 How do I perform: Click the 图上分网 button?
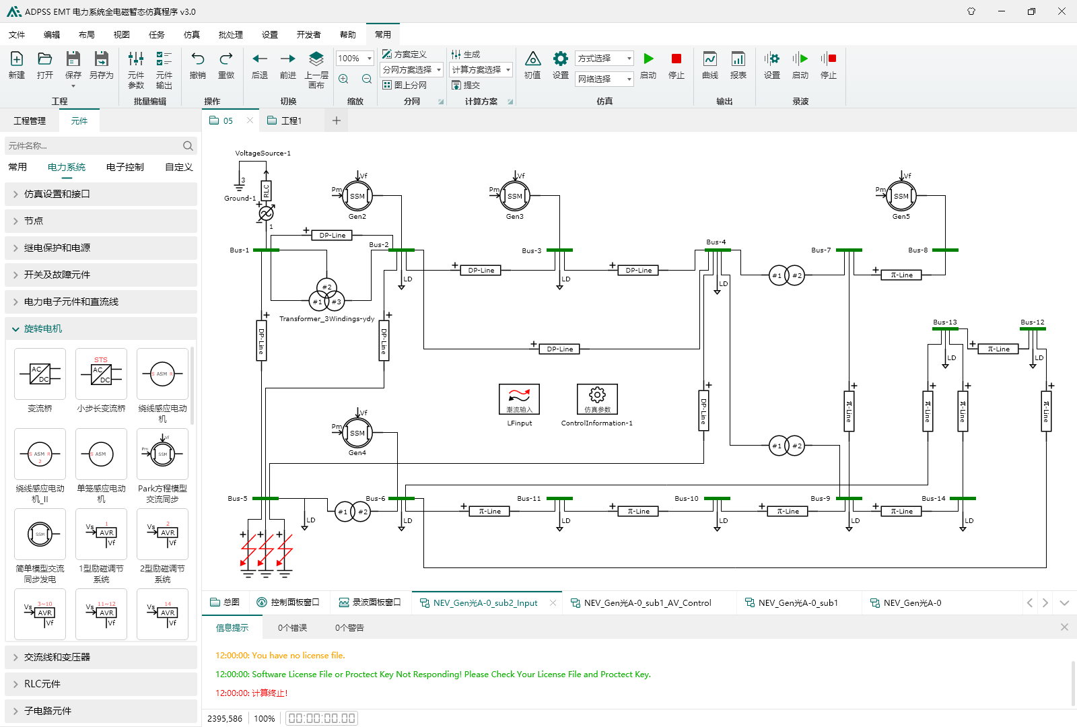(x=405, y=85)
